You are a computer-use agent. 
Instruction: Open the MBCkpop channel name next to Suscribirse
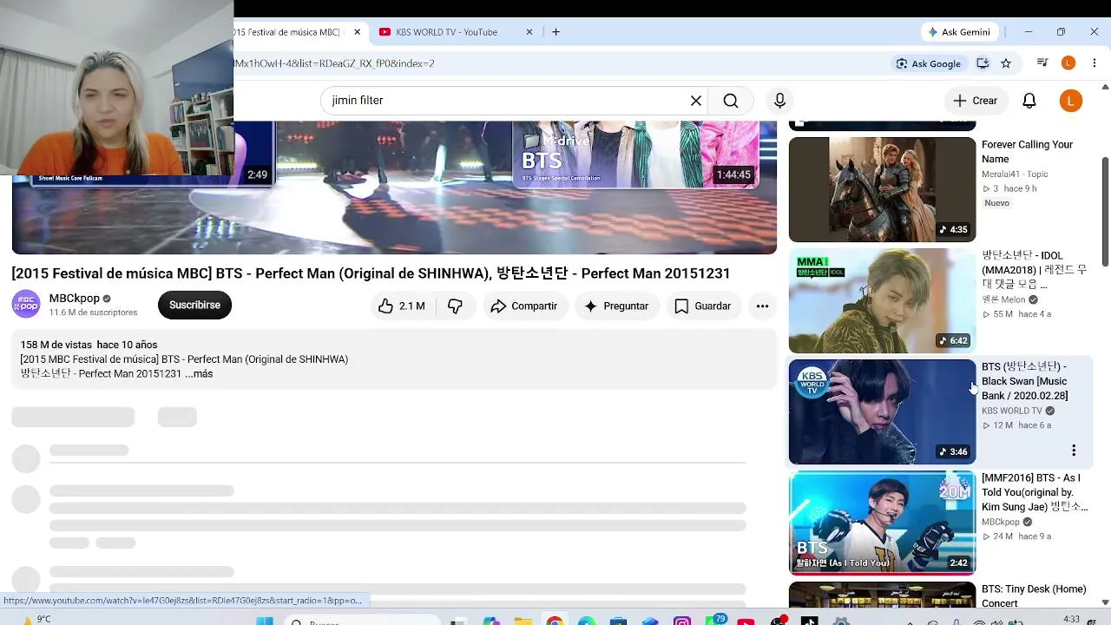(x=75, y=299)
